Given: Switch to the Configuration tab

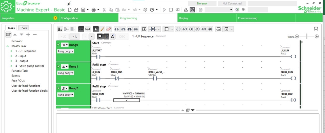Looking at the screenshot, I should [69, 18].
